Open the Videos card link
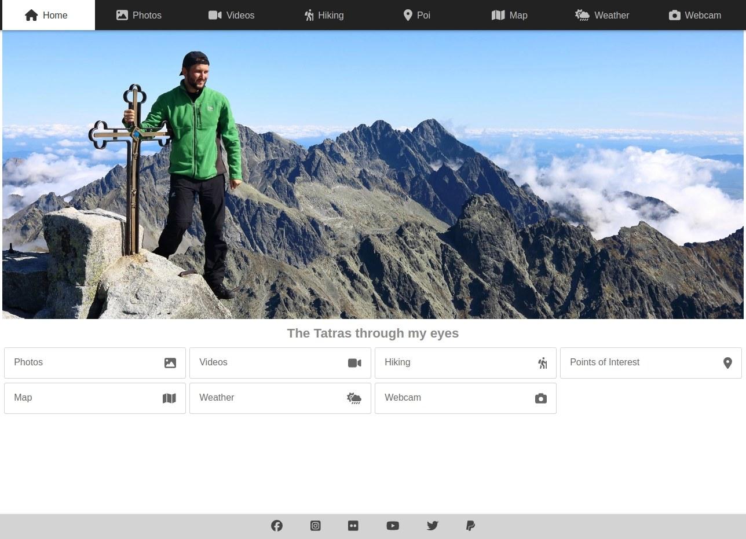 (x=280, y=363)
